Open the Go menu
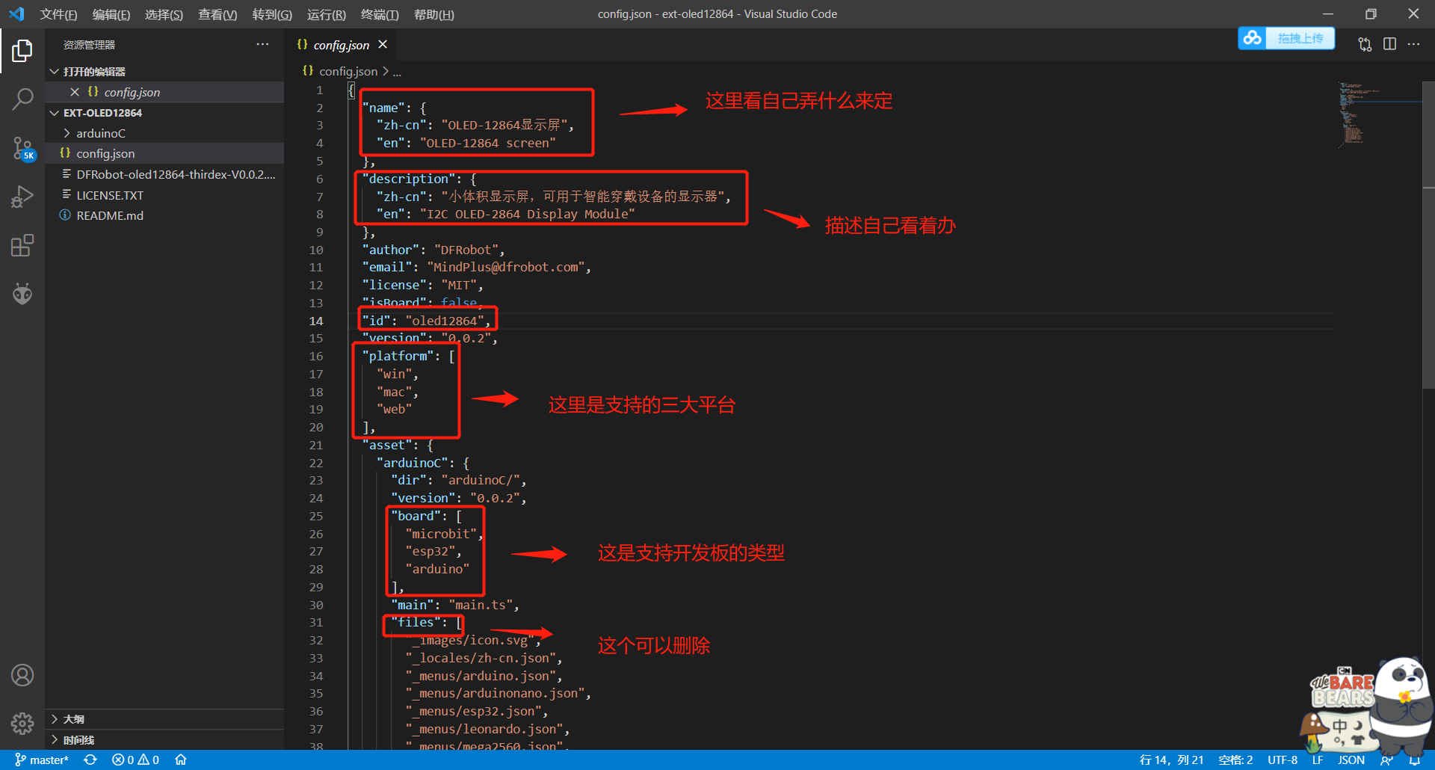 click(x=272, y=14)
